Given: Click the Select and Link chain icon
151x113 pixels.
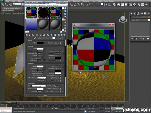Looking at the screenshot, I should [3, 4].
